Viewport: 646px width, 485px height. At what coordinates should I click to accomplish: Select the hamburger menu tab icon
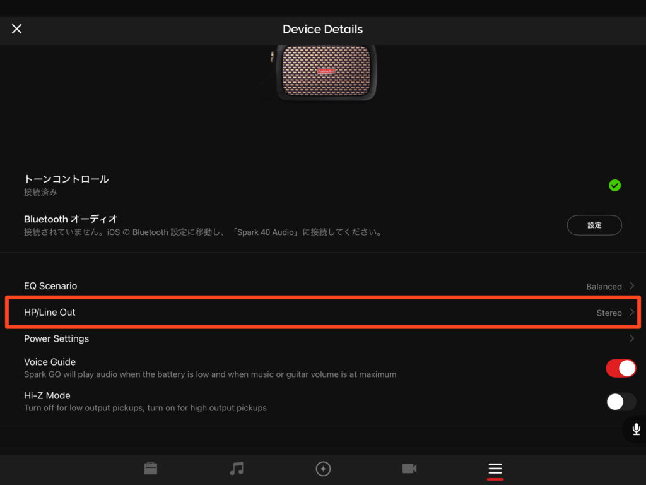(495, 469)
